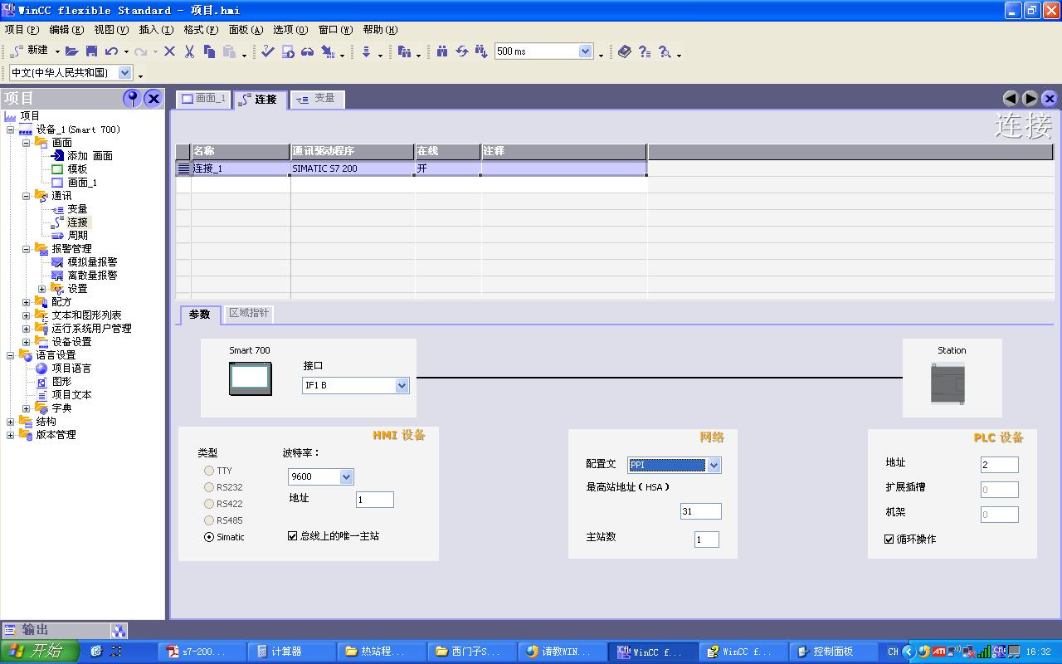Open 模板 template in the project tree
This screenshot has width=1062, height=664.
(x=77, y=169)
